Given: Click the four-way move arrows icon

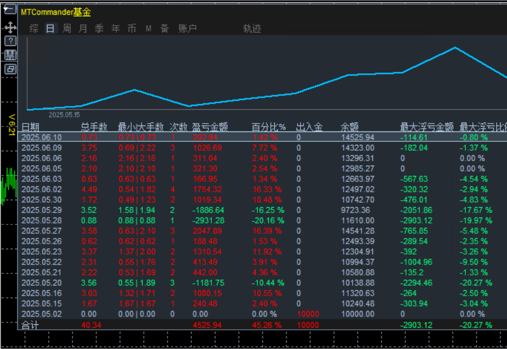Looking at the screenshot, I should coord(10,26).
